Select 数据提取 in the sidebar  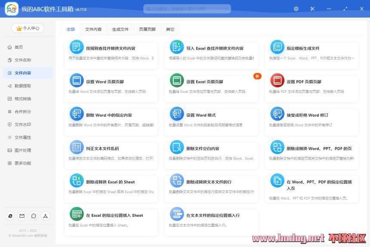click(28, 86)
